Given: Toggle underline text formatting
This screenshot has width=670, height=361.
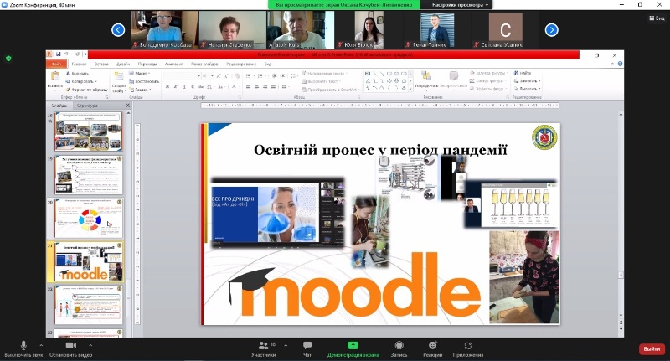Looking at the screenshot, I should pos(184,87).
